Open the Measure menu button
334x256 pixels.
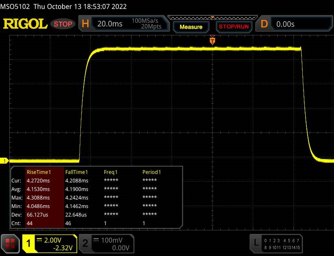click(191, 27)
